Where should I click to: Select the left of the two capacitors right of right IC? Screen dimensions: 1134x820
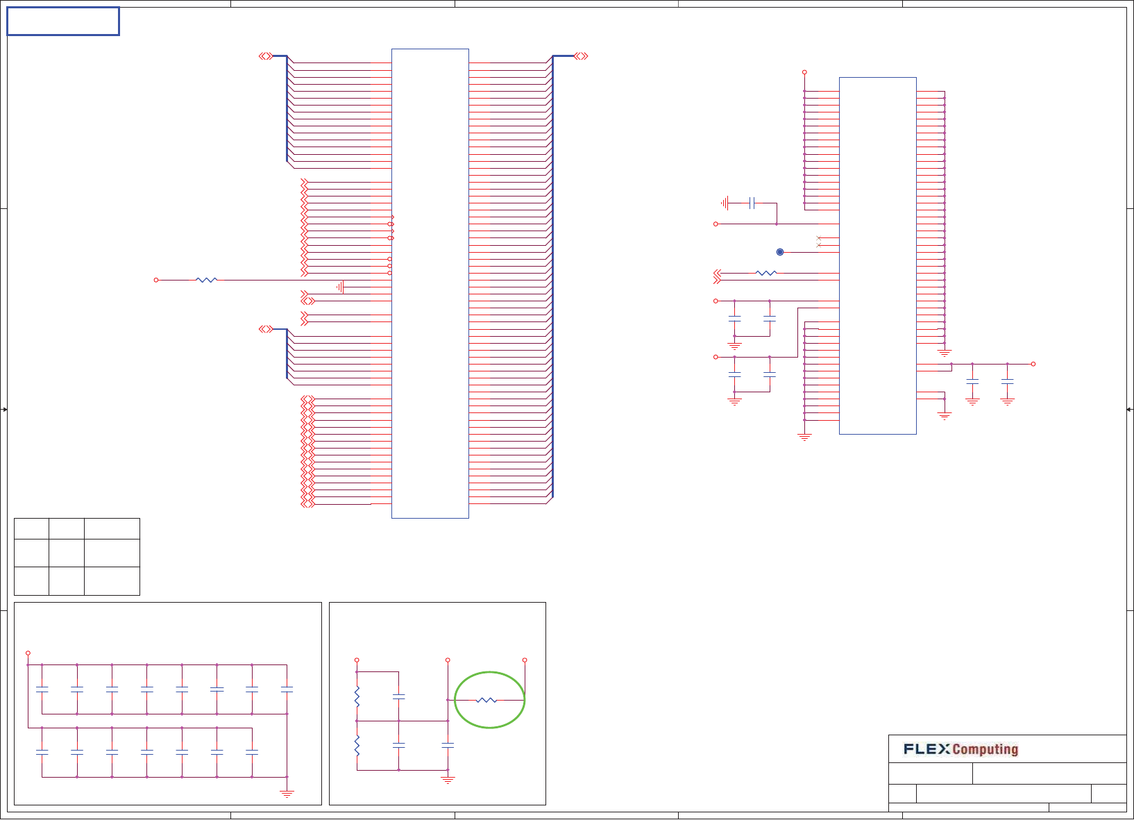click(972, 381)
